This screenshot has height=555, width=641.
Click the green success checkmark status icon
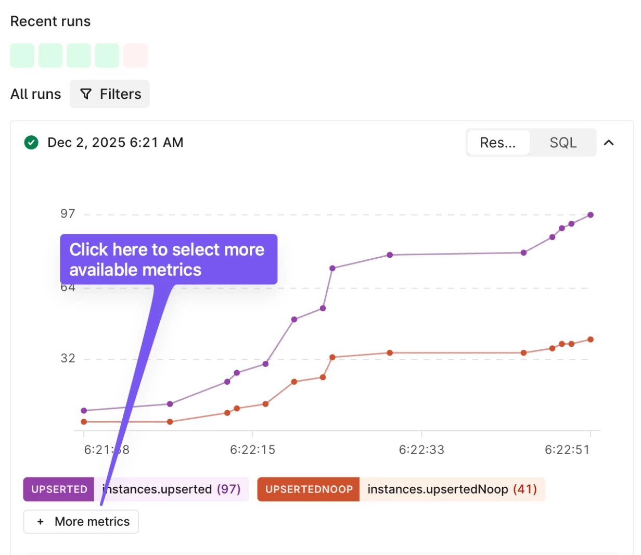pos(31,142)
